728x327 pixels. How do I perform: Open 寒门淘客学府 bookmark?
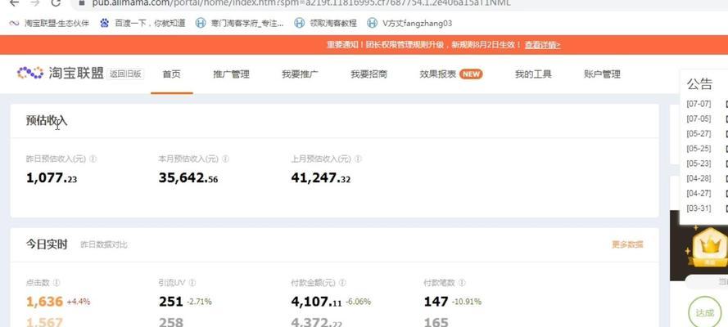[240, 23]
